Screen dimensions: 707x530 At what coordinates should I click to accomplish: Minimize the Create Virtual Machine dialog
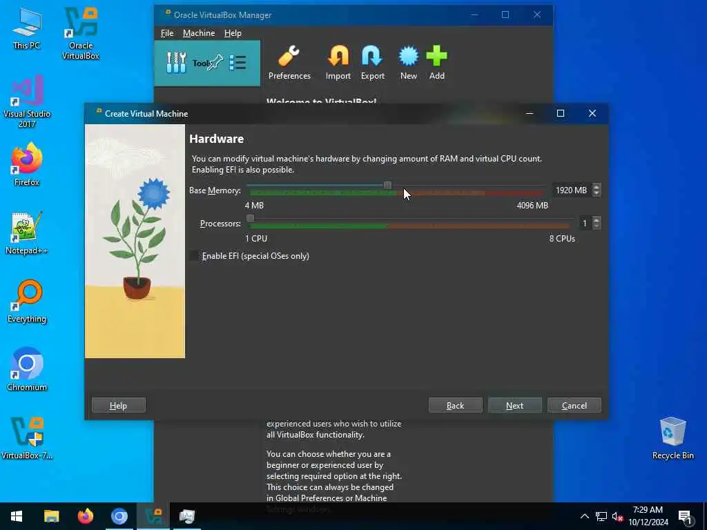tap(530, 113)
